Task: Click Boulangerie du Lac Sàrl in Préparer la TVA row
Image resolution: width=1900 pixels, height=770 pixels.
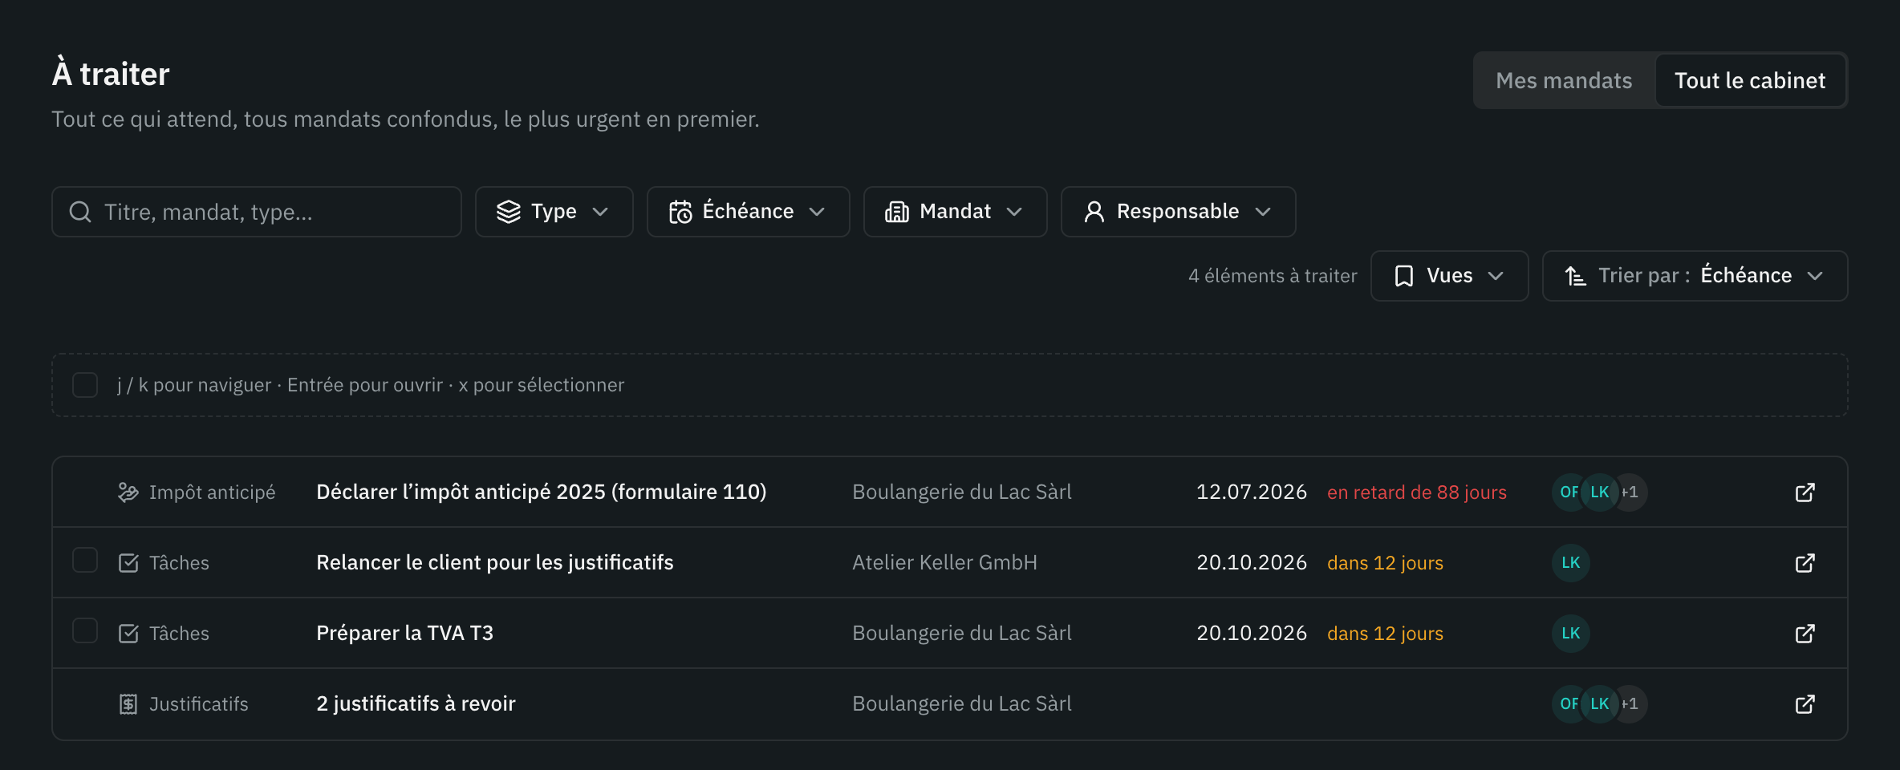Action: [962, 634]
